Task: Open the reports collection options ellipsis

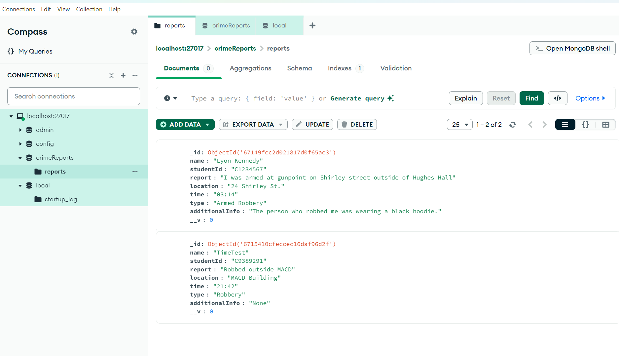Action: click(x=135, y=172)
